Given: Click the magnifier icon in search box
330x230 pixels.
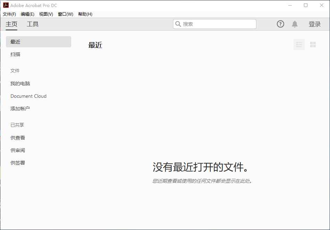Looking at the screenshot, I should [x=178, y=24].
